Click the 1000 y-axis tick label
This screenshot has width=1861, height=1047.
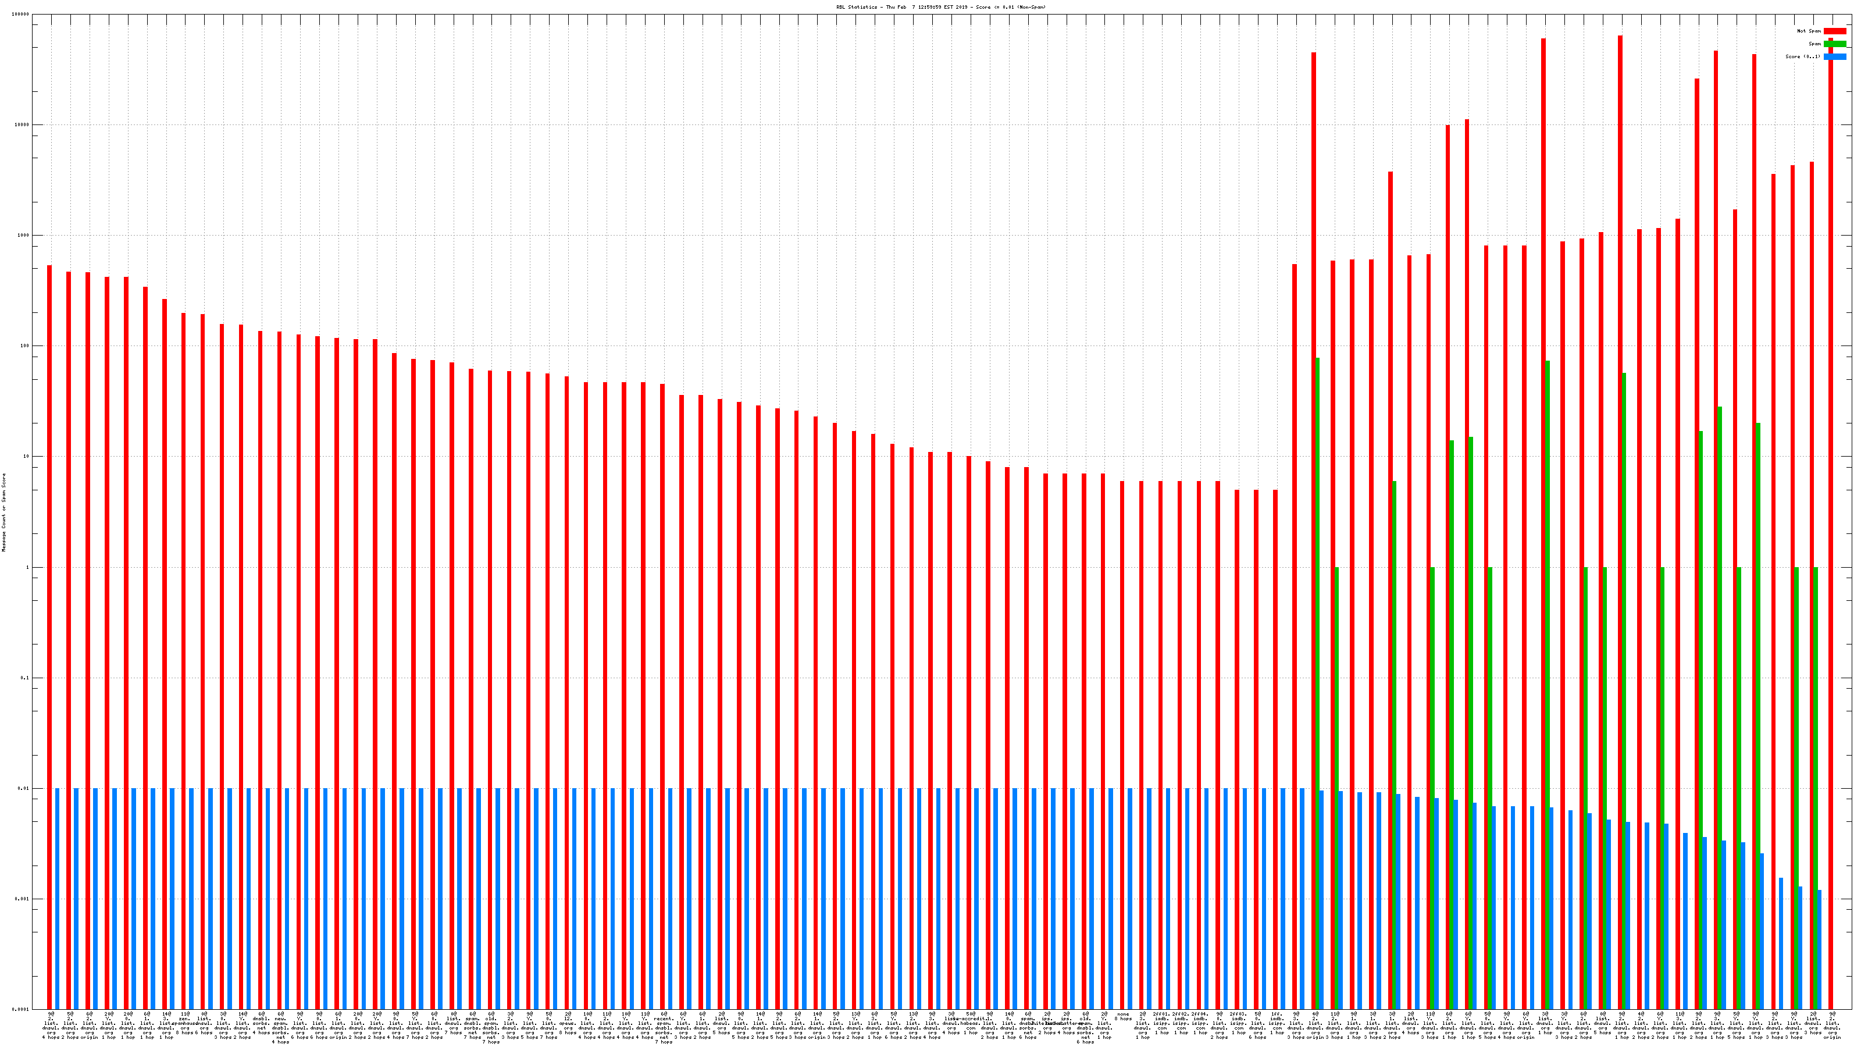[24, 236]
